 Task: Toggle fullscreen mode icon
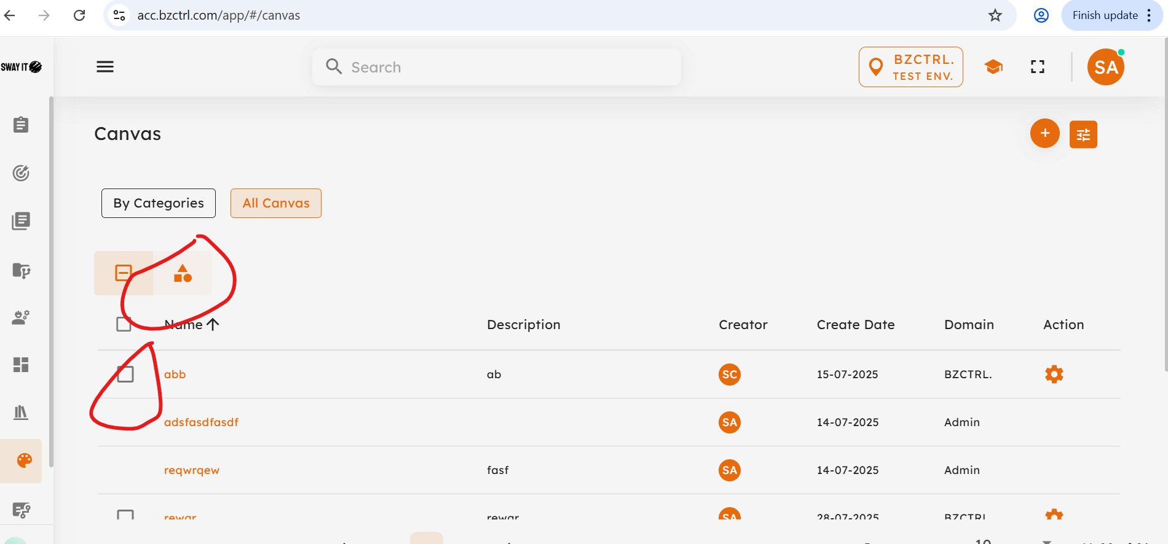(1038, 67)
